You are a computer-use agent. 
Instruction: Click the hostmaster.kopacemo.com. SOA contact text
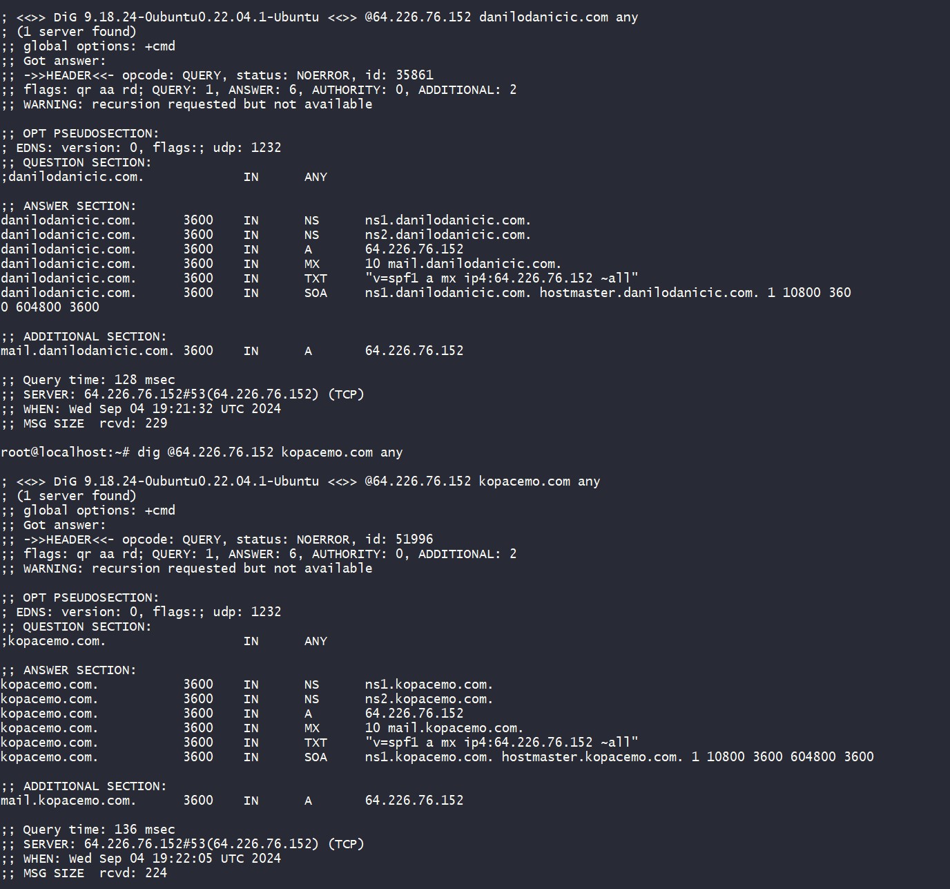click(592, 757)
